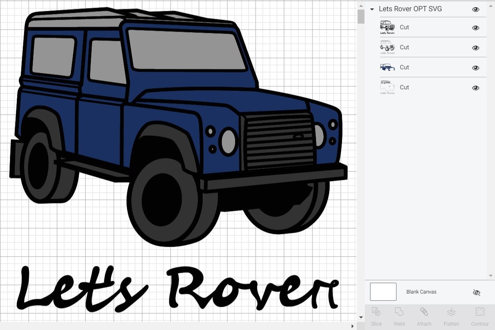Select the Lets Rover OPT SVG group name
Image resolution: width=495 pixels, height=330 pixels.
click(x=410, y=9)
